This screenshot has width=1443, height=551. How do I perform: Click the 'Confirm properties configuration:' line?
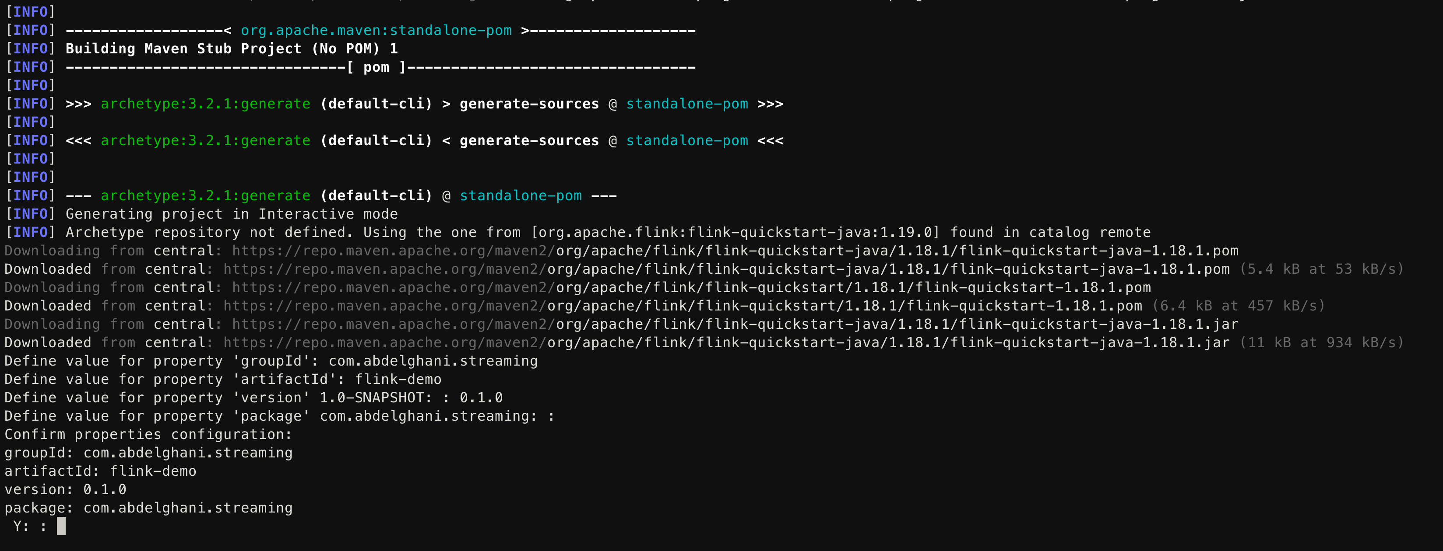coord(148,435)
